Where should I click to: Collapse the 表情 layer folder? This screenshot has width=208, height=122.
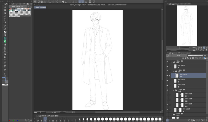(x=174, y=90)
